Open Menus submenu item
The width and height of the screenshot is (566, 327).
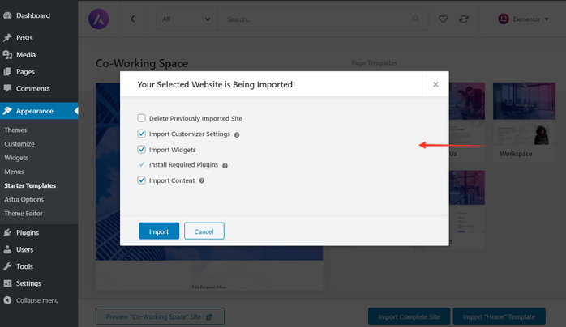pyautogui.click(x=14, y=172)
